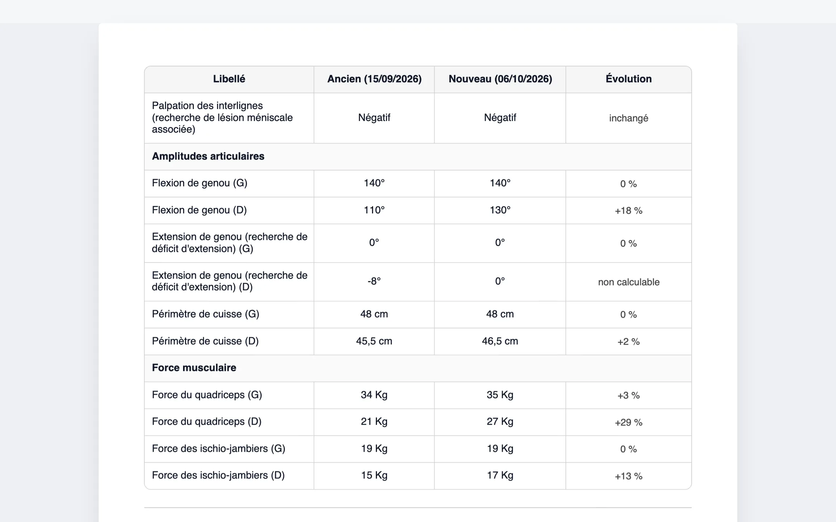The width and height of the screenshot is (836, 522).
Task: Click the 'non calculable' evolution cell
Action: (629, 282)
